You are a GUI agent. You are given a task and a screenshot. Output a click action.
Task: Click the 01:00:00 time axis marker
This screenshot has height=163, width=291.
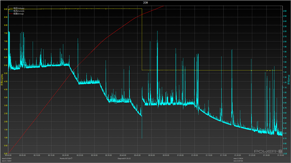point(180,155)
